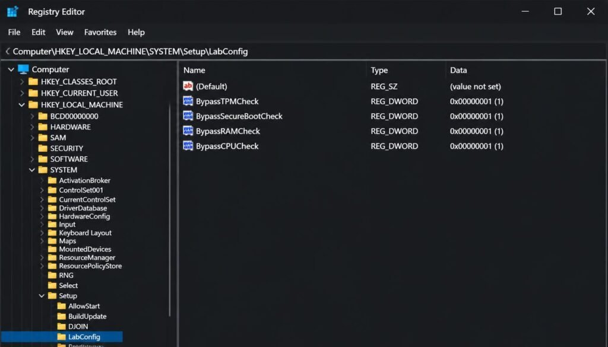Select the BypassCPUCheck value name
Screen dimensions: 608x347
tap(227, 147)
